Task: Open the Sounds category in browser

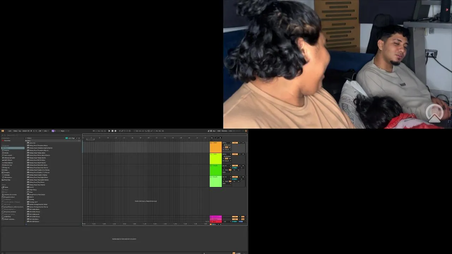Action: pos(13,150)
